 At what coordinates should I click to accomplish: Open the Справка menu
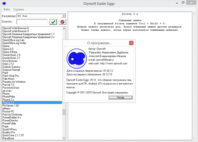point(18,9)
